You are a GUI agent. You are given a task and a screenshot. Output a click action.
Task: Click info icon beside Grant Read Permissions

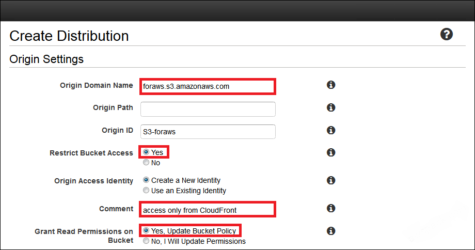coord(331,231)
